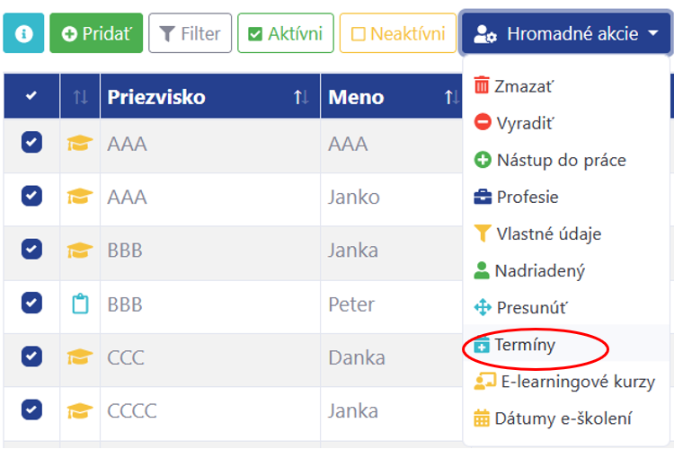
Task: Click the graduation cap icon in CCCC row
Action: click(80, 410)
